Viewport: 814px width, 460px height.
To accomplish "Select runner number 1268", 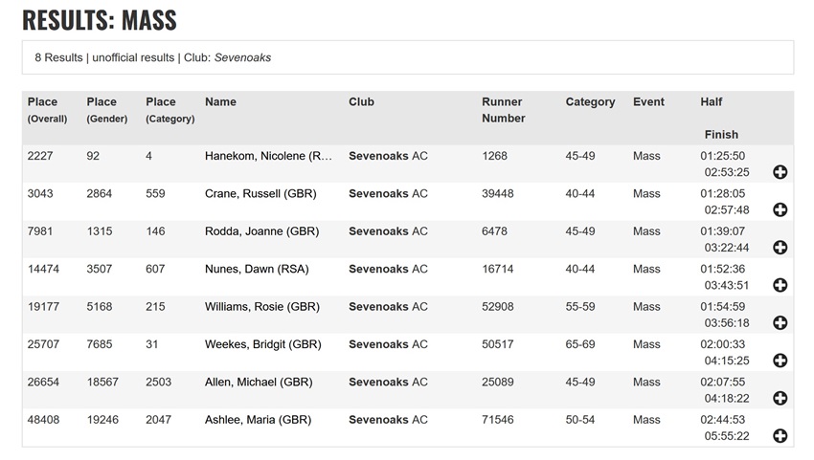I will [x=494, y=156].
